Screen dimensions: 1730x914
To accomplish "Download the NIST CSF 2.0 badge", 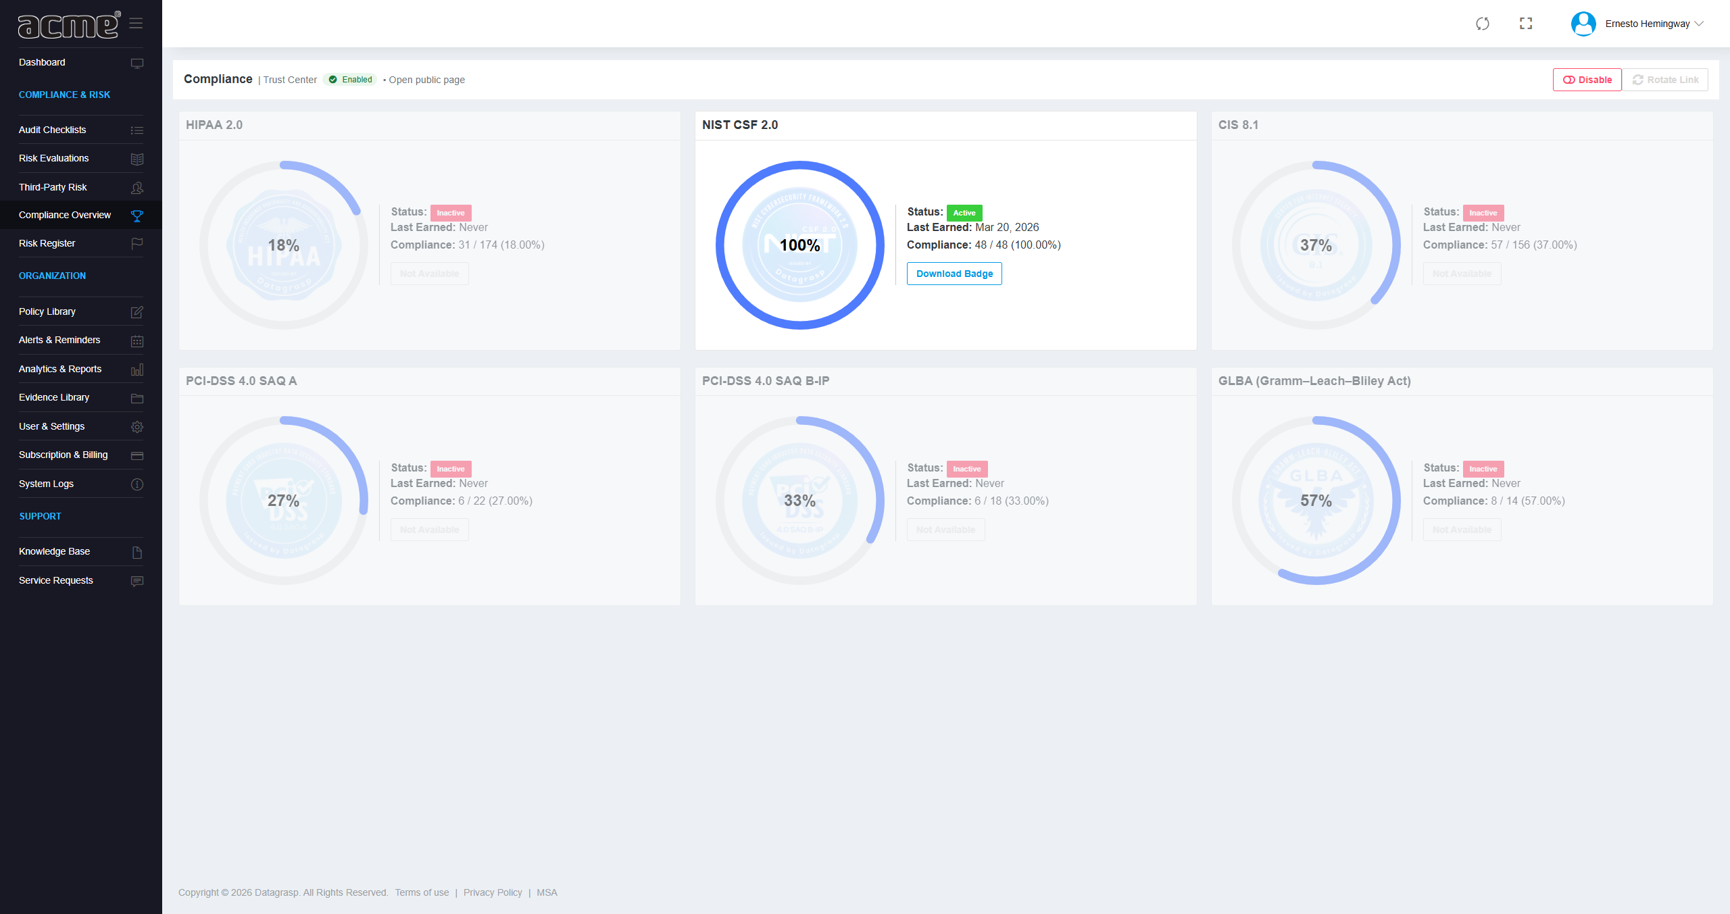I will (954, 274).
